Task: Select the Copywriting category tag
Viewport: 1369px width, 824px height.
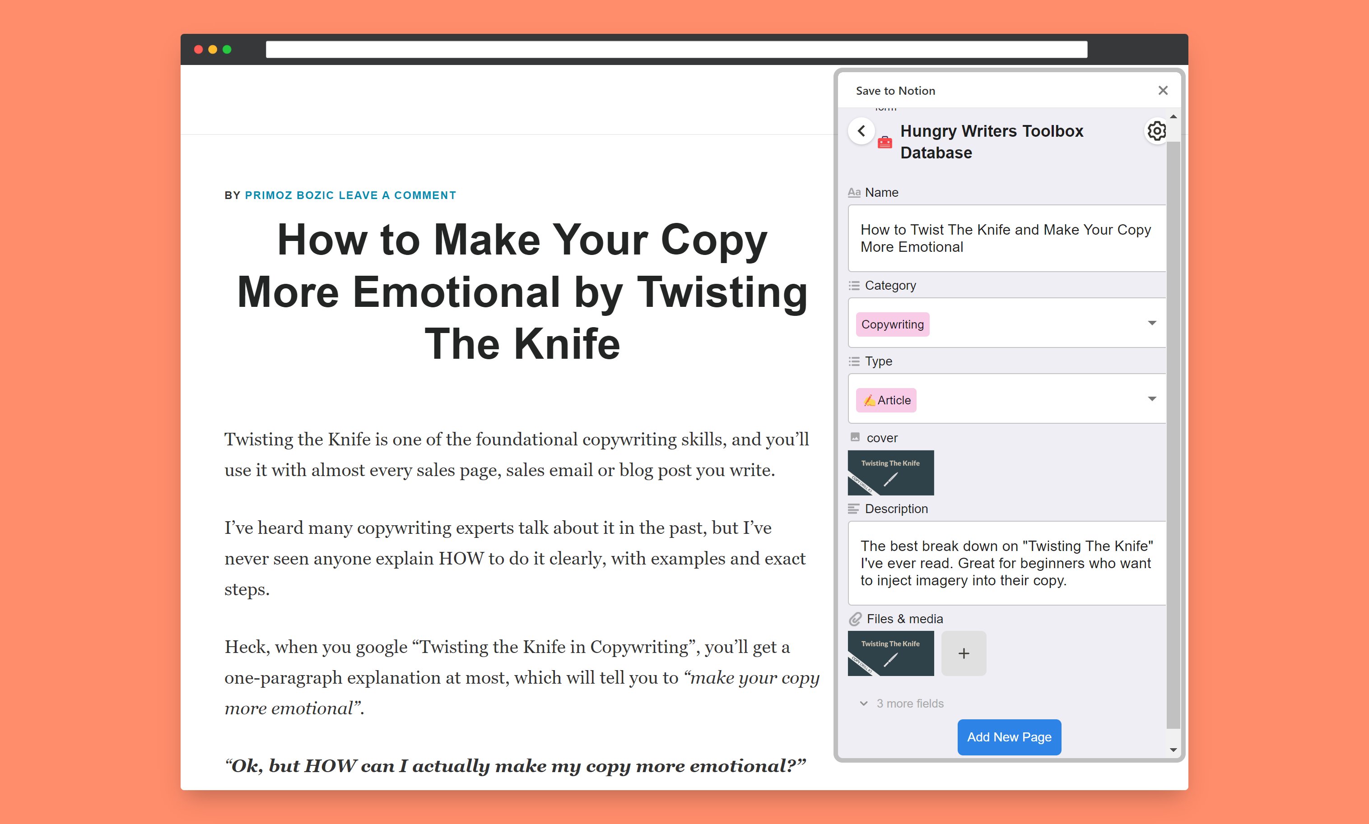Action: (x=892, y=324)
